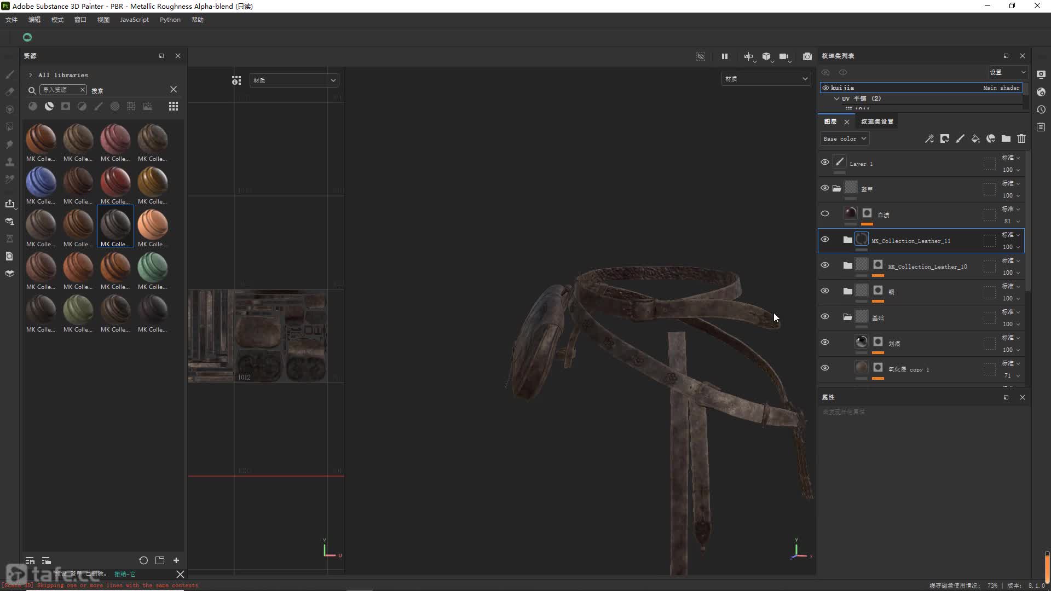Viewport: 1051px width, 591px height.
Task: Open the Python menu
Action: pyautogui.click(x=170, y=20)
